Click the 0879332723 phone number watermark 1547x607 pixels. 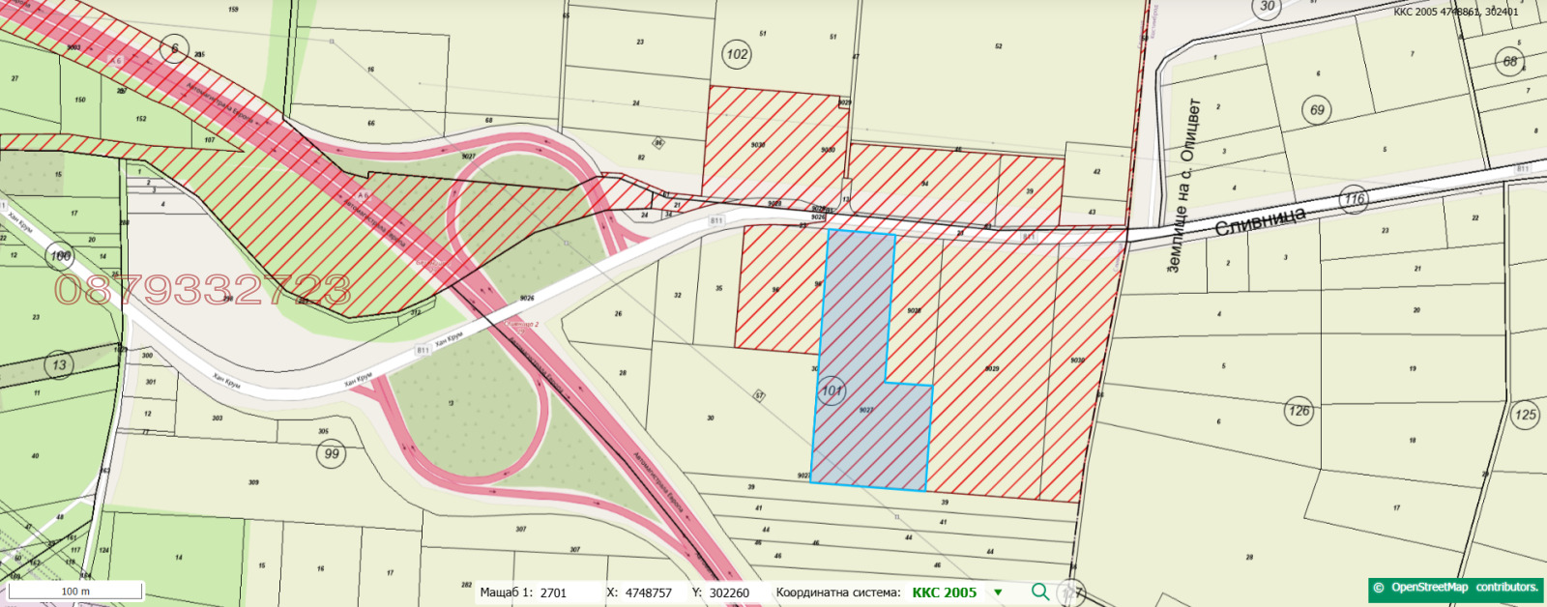click(x=203, y=290)
